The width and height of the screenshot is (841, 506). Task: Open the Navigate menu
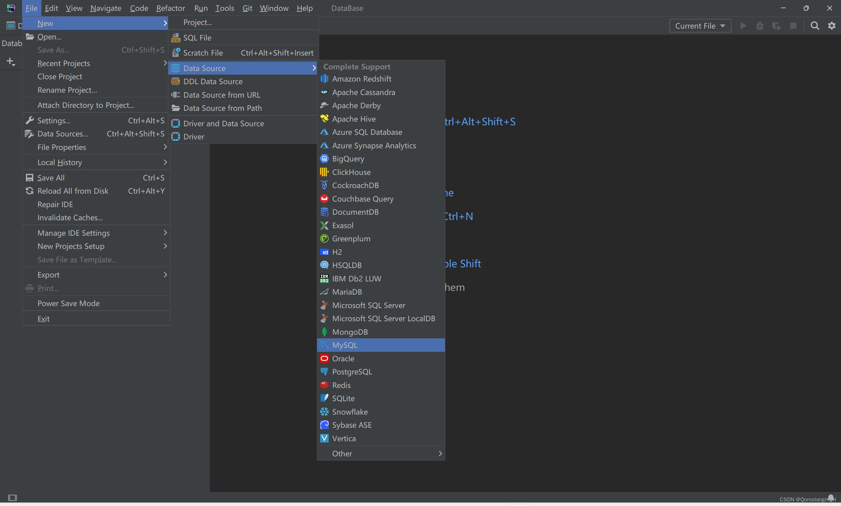pos(105,8)
